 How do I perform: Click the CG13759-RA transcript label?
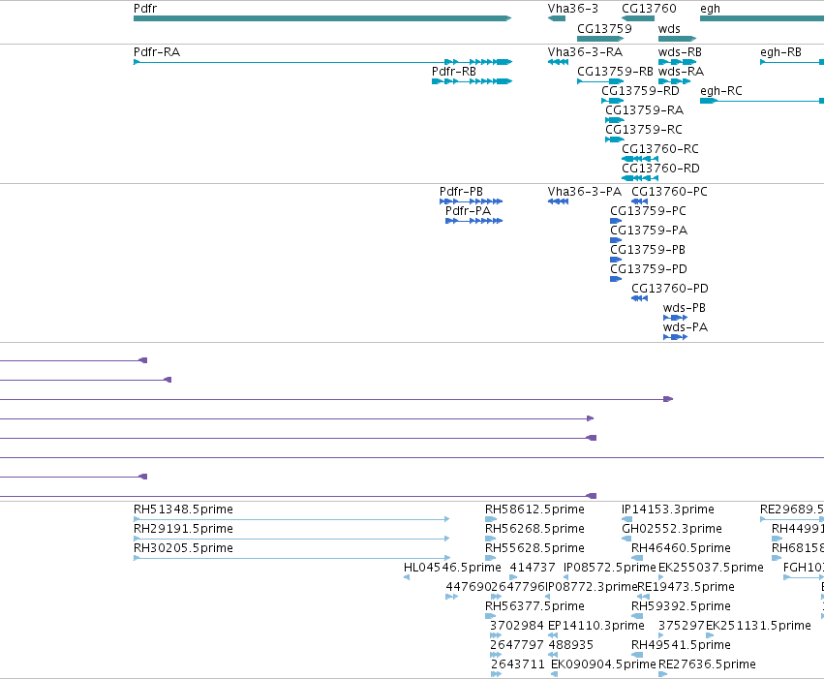point(644,110)
